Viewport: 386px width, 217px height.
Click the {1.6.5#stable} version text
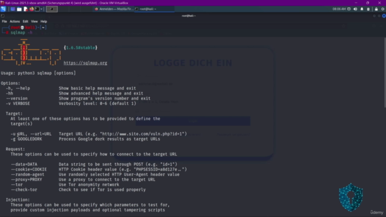[x=80, y=48]
